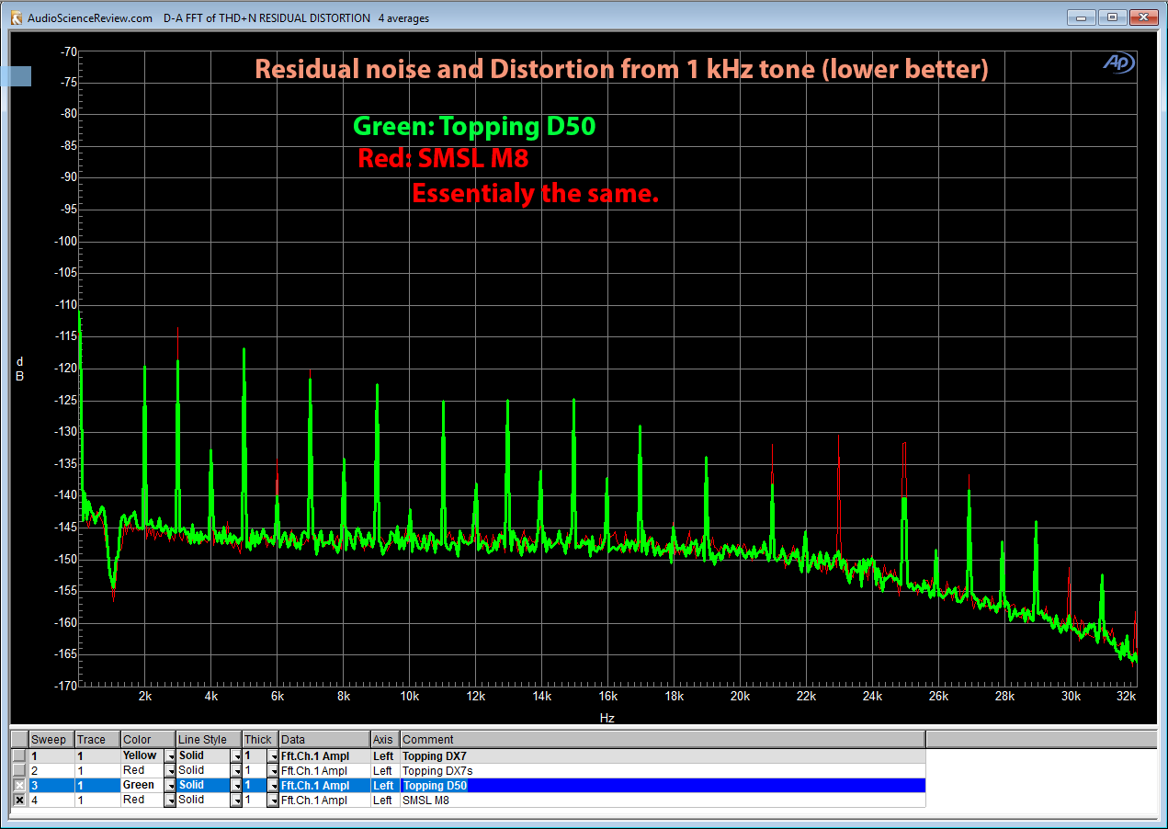The height and width of the screenshot is (829, 1168).
Task: Click the Left axis cell for Topping DX7s
Action: click(x=385, y=770)
